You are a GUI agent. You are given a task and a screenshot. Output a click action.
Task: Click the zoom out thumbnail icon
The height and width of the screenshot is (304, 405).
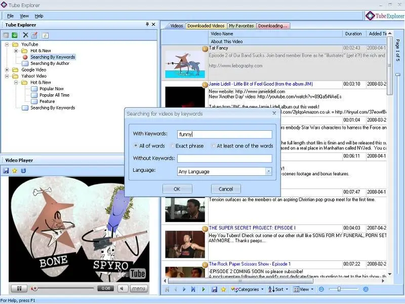(321, 289)
